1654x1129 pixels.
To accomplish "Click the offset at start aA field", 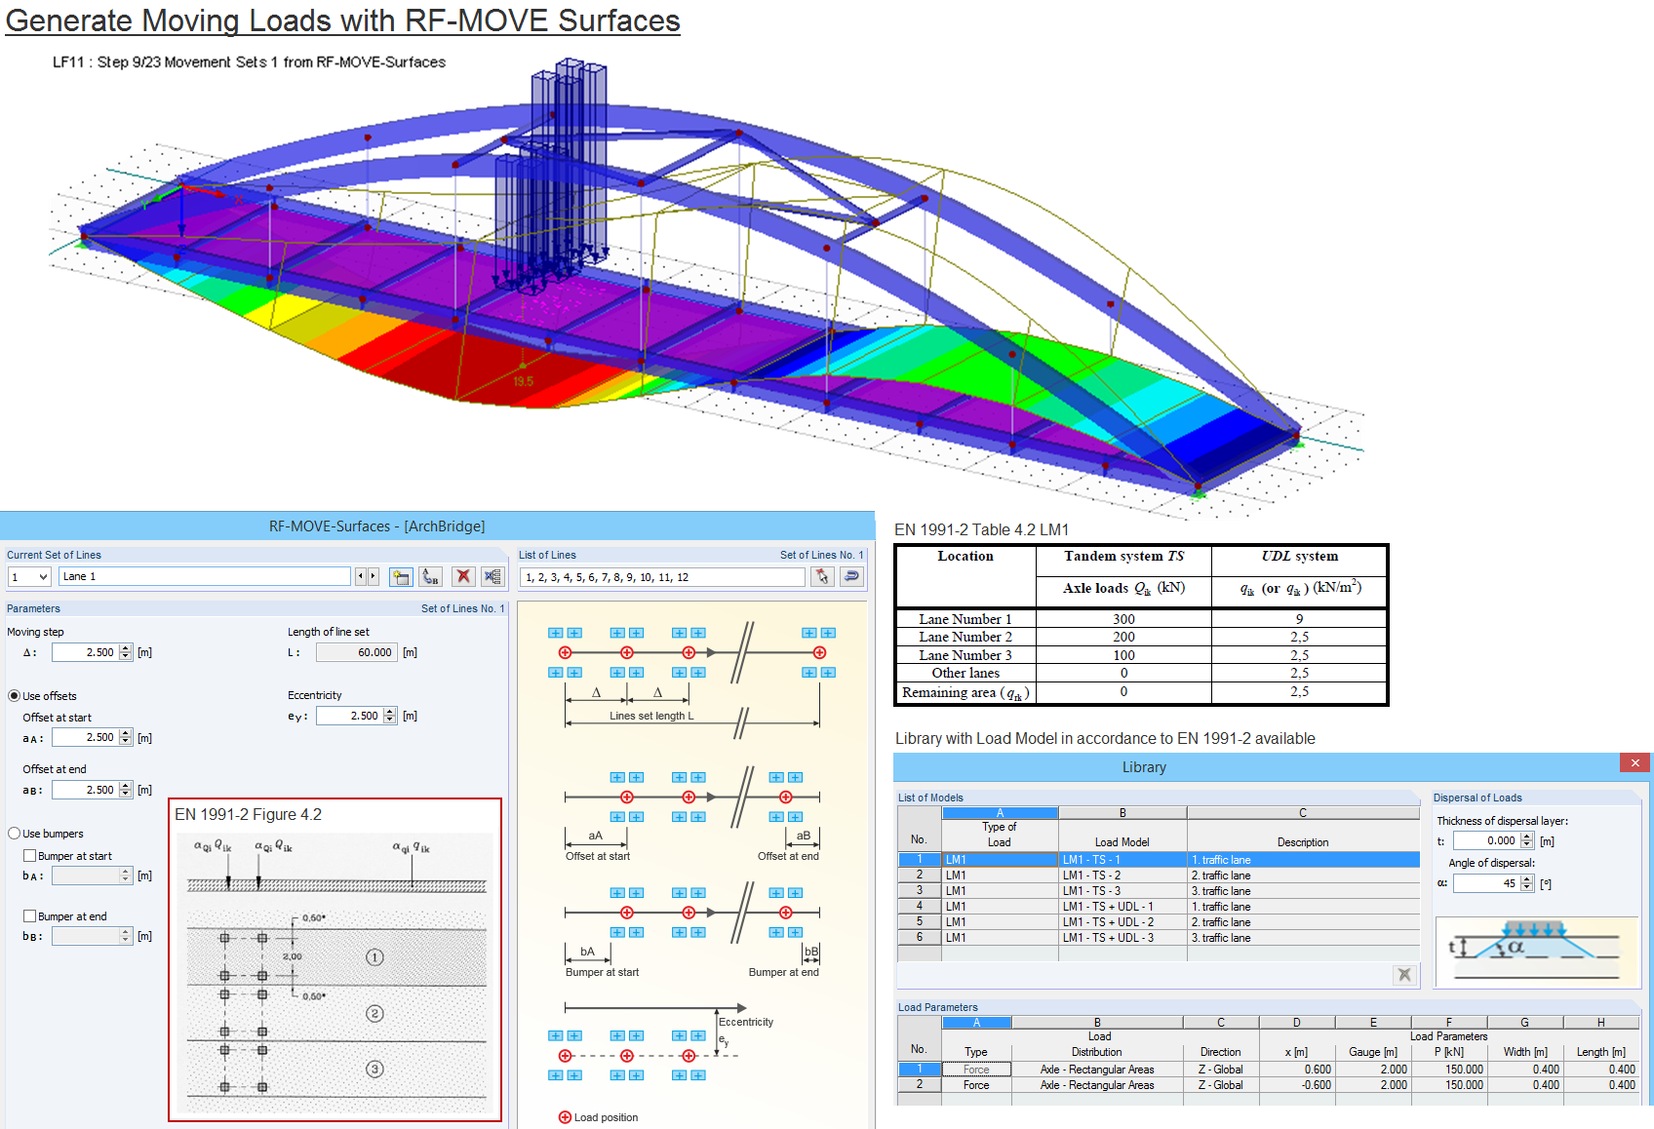I will [x=85, y=738].
